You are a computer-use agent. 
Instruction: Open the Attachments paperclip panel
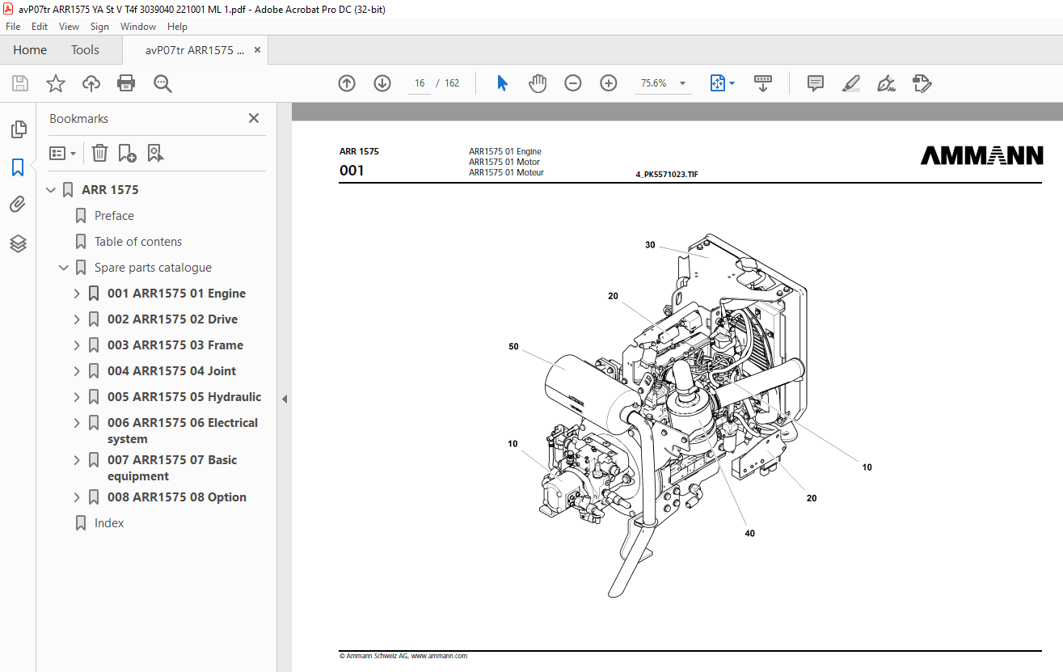point(18,205)
